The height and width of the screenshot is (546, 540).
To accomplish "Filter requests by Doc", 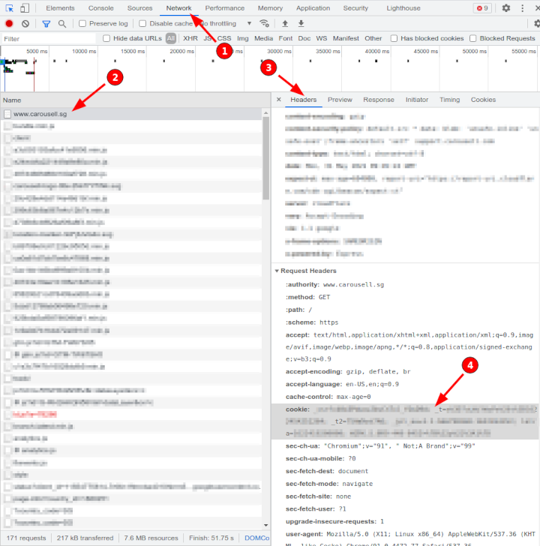I will coord(304,38).
